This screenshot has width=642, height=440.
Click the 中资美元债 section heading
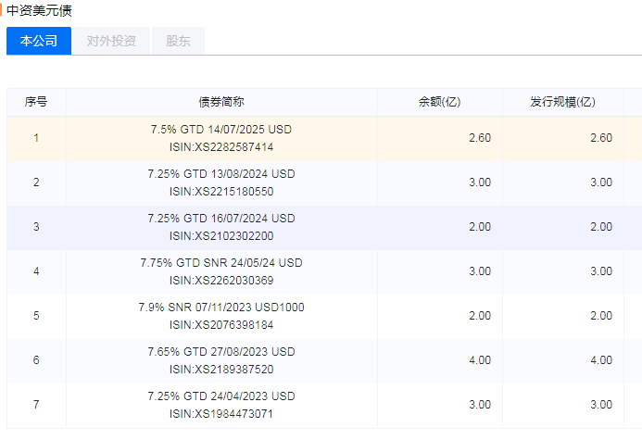tap(39, 10)
